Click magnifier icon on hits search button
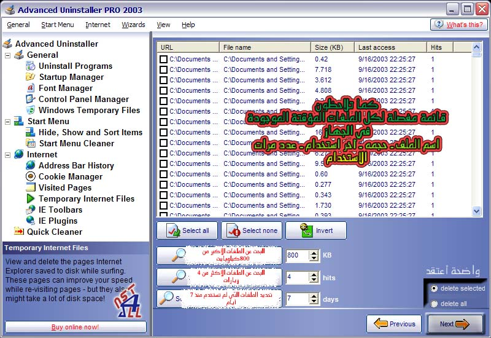Screen dimensions: 491x338 [x=179, y=277]
